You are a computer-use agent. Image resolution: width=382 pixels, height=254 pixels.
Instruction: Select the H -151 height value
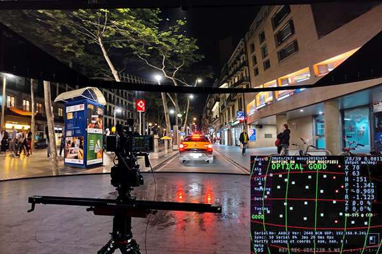click(356, 179)
